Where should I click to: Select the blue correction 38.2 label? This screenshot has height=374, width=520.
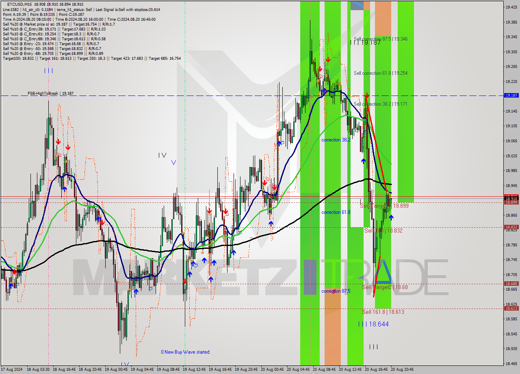coord(336,140)
